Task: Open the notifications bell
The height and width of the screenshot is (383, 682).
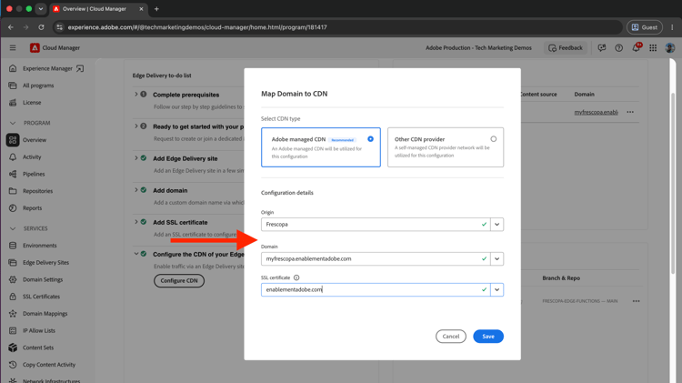Action: (x=636, y=47)
